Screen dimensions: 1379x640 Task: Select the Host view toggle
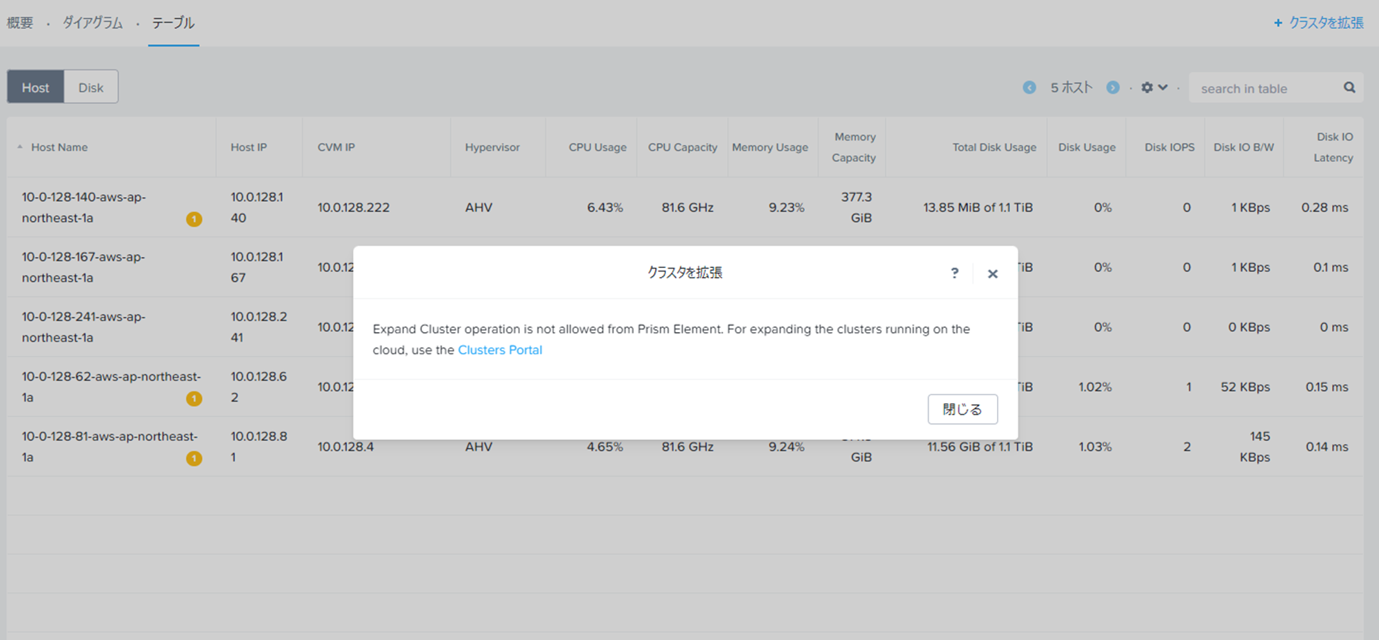pos(35,87)
